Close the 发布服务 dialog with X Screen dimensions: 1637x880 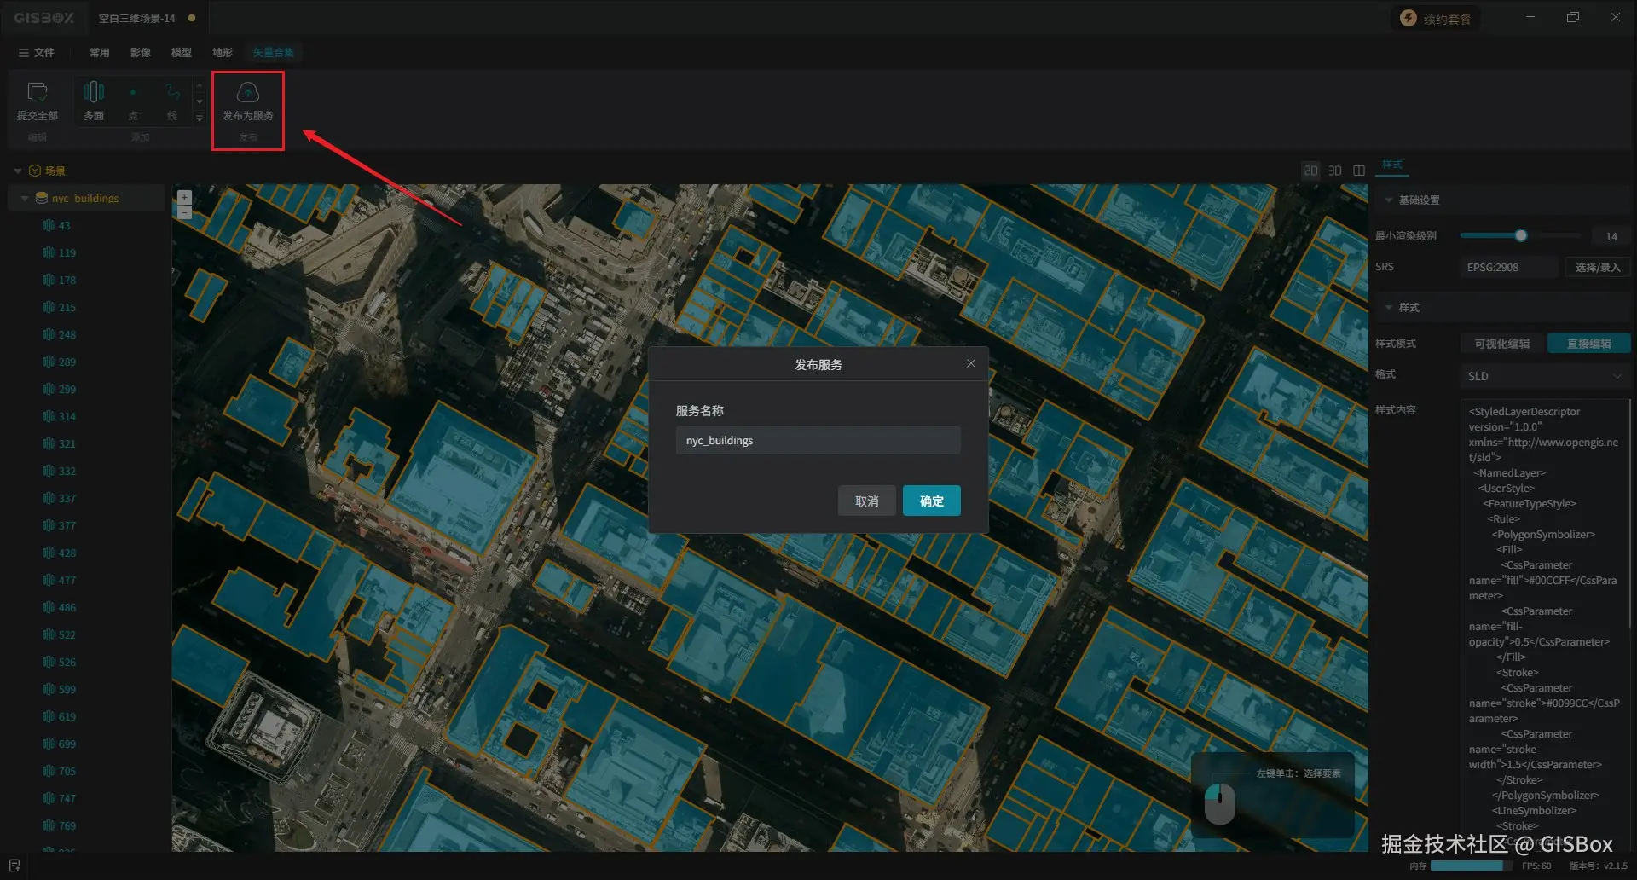coord(970,363)
